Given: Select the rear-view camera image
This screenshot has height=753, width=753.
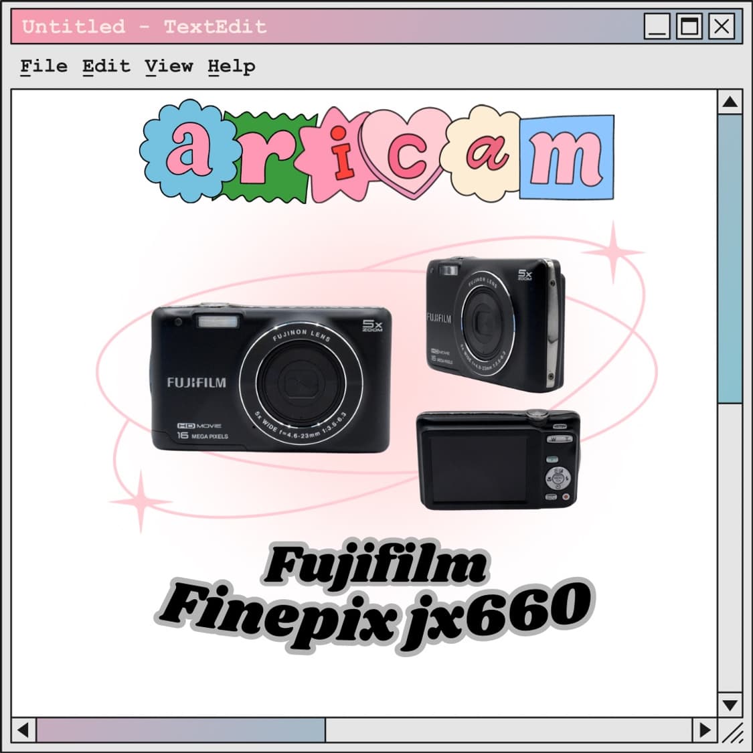Looking at the screenshot, I should tap(499, 462).
